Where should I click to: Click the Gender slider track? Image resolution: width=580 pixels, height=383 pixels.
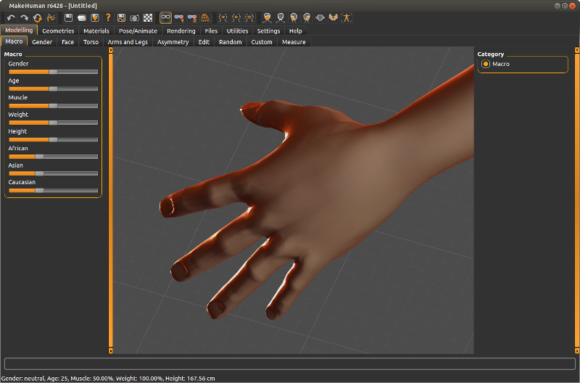click(x=53, y=72)
